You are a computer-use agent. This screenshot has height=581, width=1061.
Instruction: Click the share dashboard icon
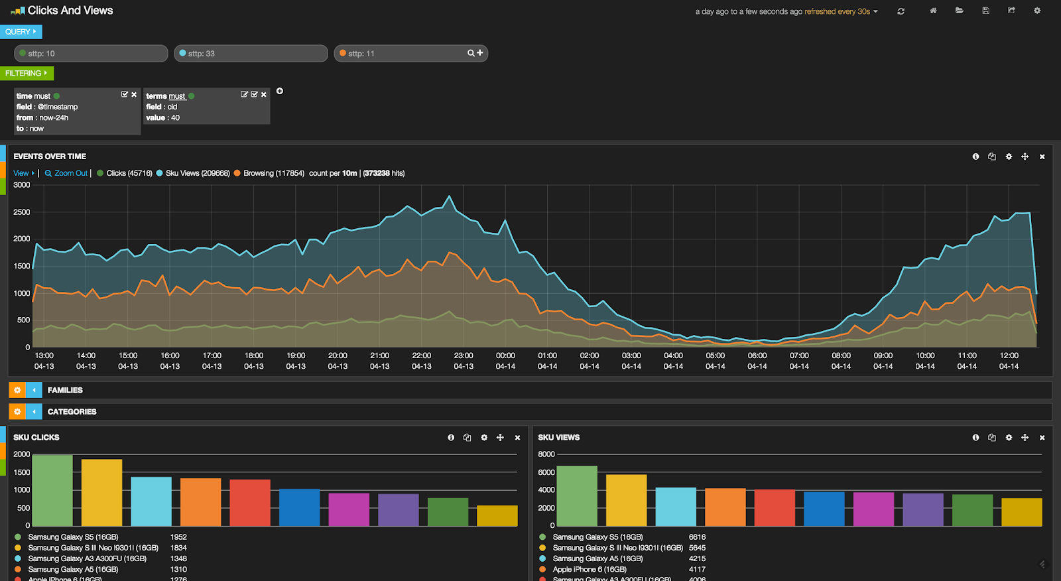1011,11
